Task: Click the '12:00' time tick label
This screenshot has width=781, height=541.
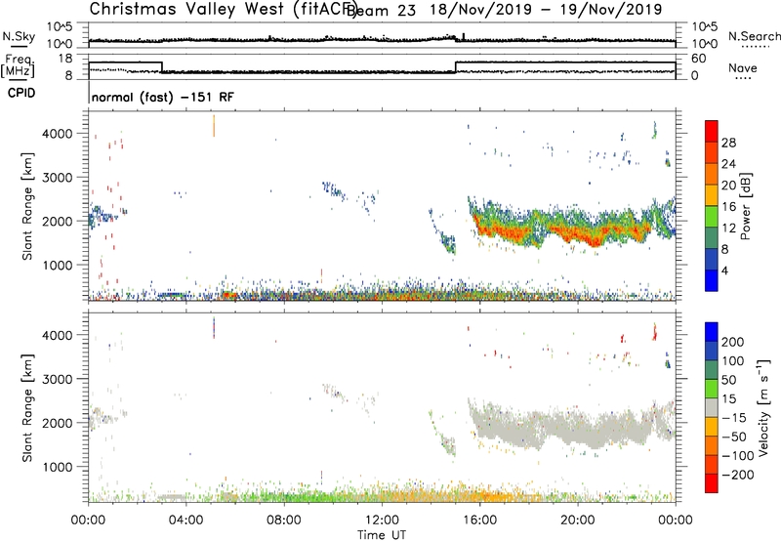Action: (x=382, y=520)
